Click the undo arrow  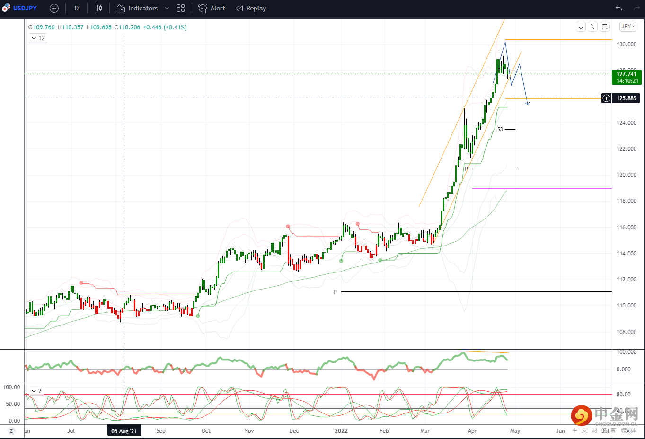click(x=618, y=8)
